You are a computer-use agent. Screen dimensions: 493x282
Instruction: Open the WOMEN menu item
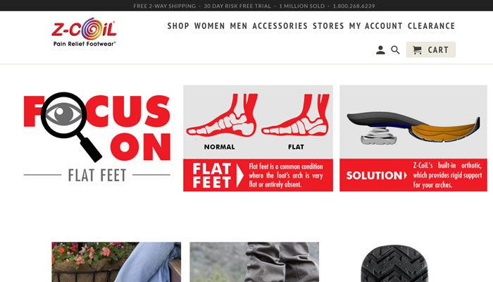click(x=209, y=26)
